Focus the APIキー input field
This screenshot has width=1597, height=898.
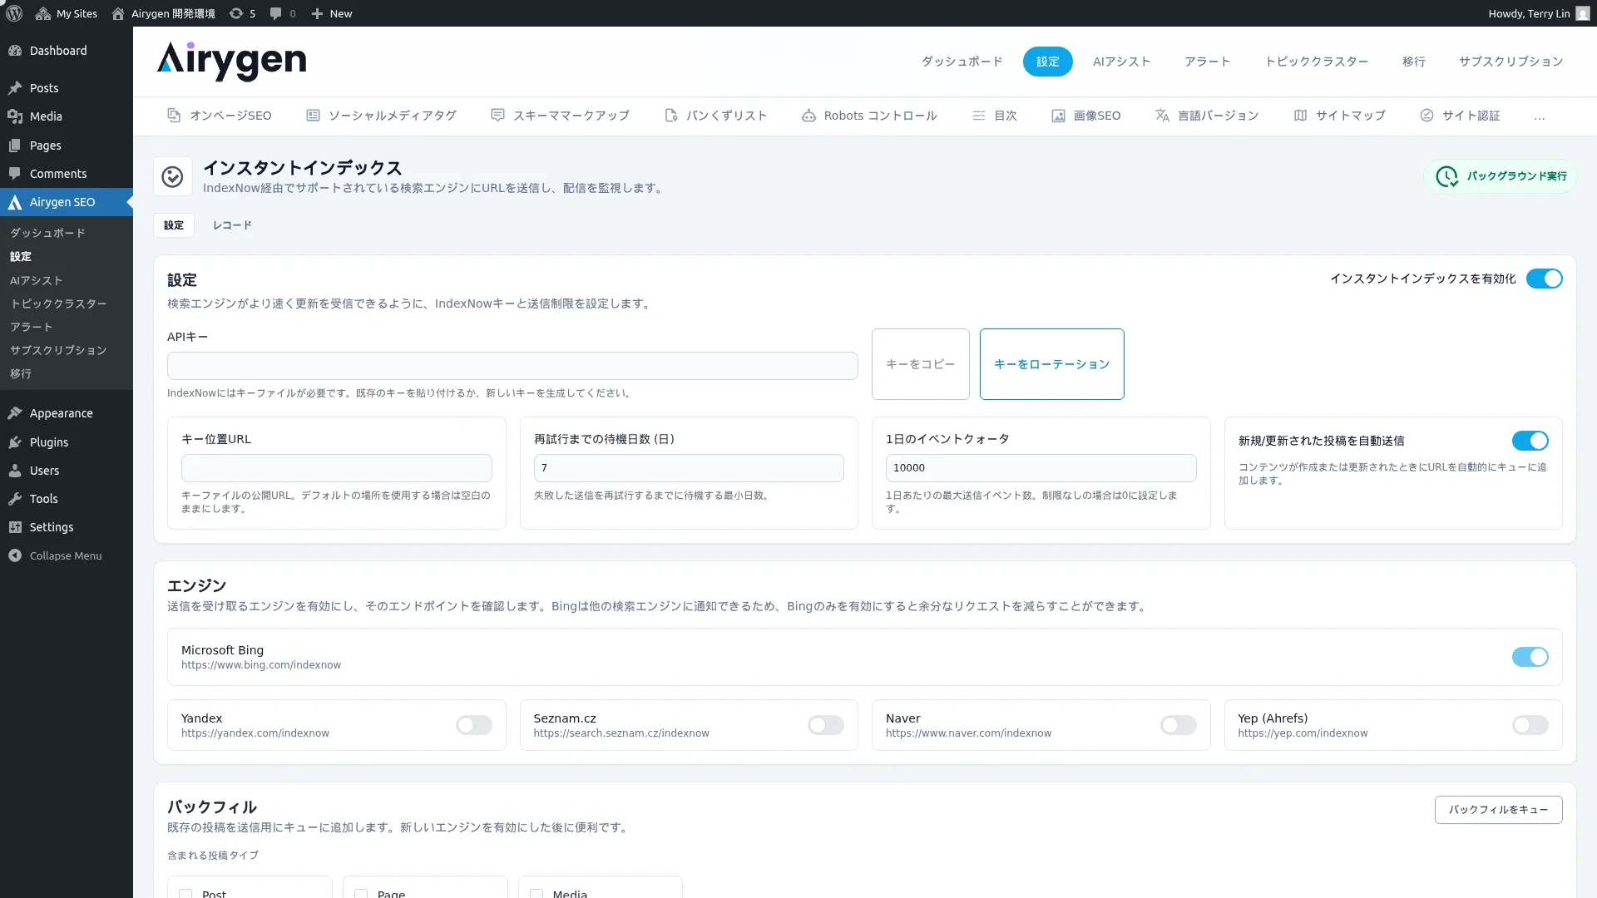[x=512, y=366]
